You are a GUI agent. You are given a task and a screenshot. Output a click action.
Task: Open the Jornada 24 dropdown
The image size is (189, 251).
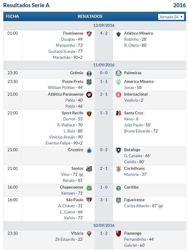[x=171, y=17]
